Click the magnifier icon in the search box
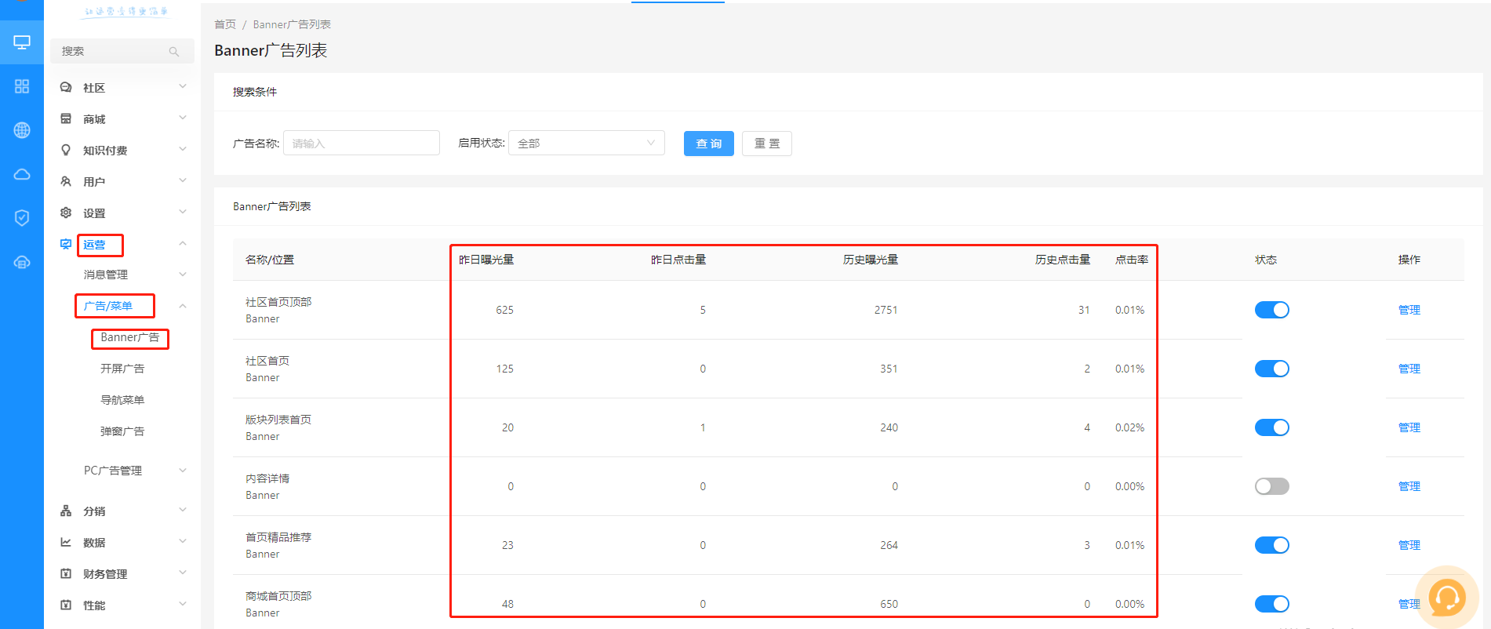Viewport: 1491px width, 629px height. (x=174, y=52)
